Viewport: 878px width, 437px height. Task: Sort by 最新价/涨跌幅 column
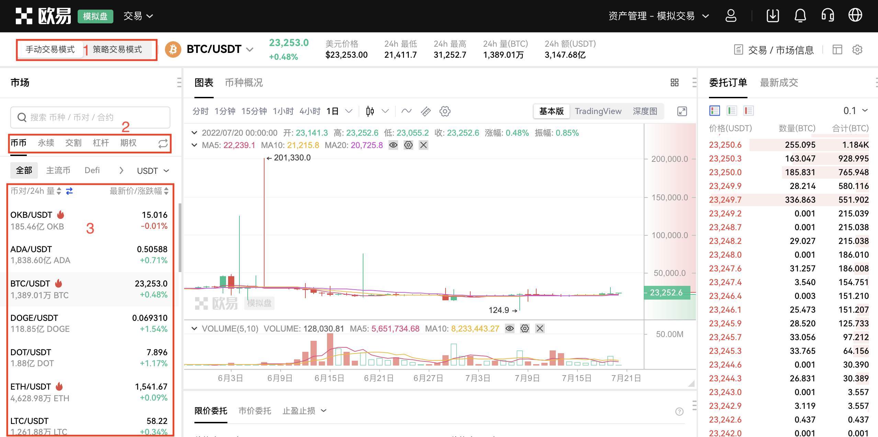[x=139, y=191]
